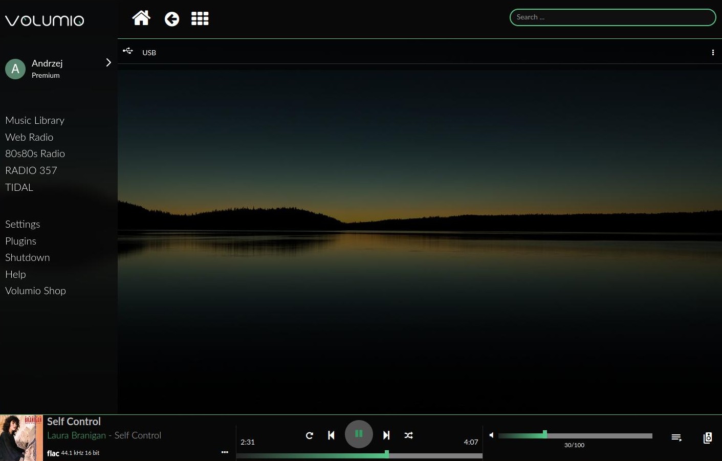Screen dimensions: 722x461
Task: Click the back arrow icon
Action: (172, 19)
